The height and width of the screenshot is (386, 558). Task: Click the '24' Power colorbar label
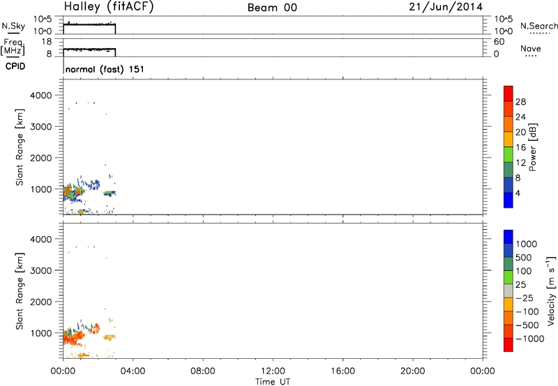[x=520, y=117]
